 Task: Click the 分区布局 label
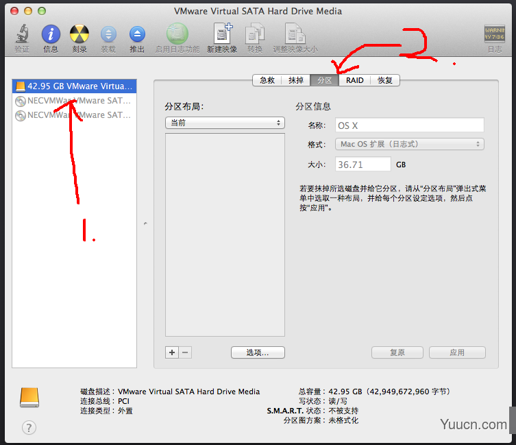[184, 106]
